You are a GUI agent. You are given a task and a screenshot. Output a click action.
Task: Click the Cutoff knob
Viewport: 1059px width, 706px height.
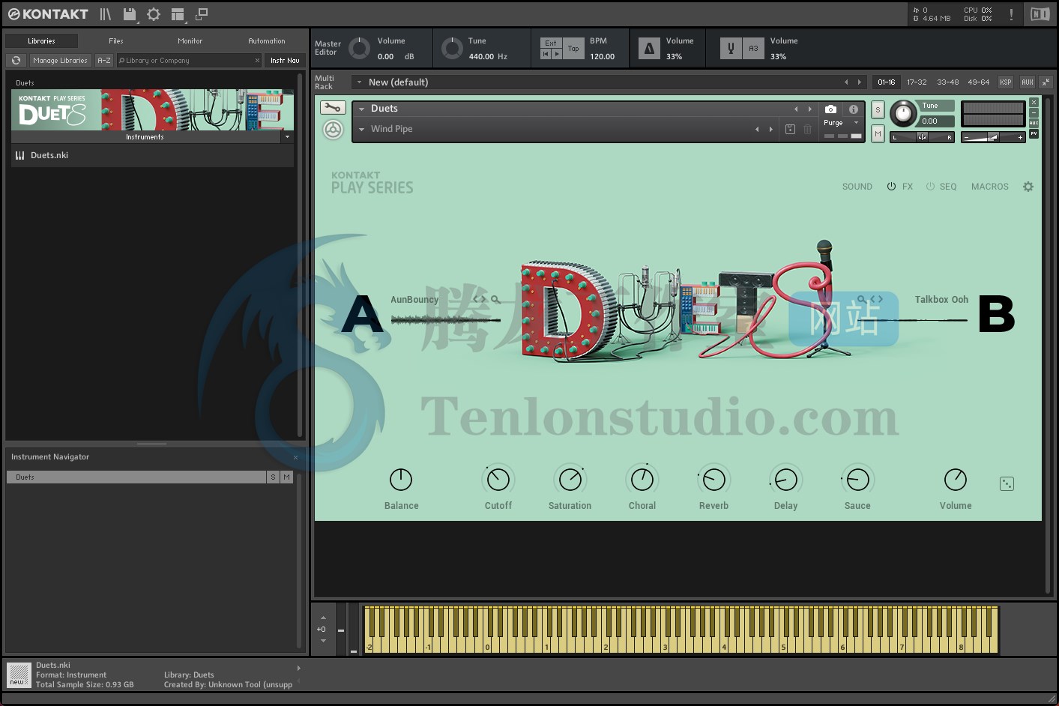(x=498, y=480)
